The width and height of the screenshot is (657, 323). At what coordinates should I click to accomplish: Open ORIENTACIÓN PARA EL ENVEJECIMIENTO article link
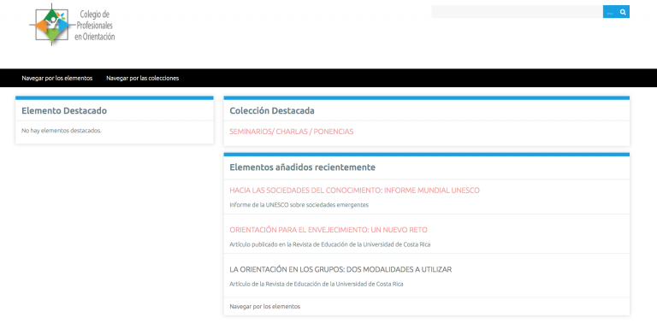(x=328, y=230)
